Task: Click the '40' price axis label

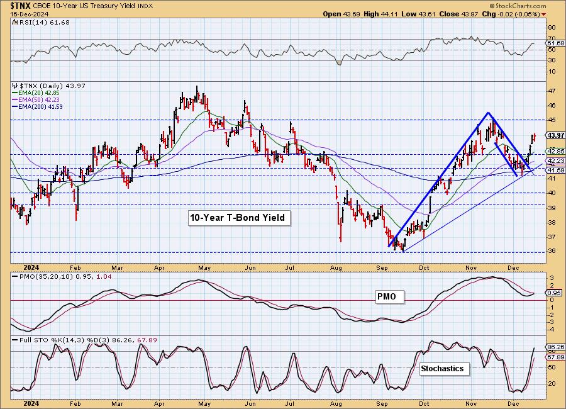Action: 552,193
